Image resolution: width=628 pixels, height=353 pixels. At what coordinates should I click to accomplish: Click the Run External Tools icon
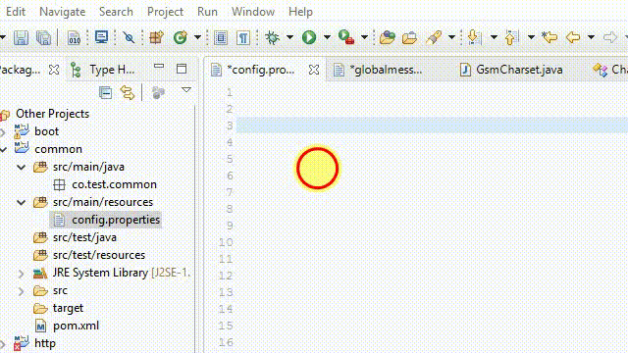tap(346, 37)
